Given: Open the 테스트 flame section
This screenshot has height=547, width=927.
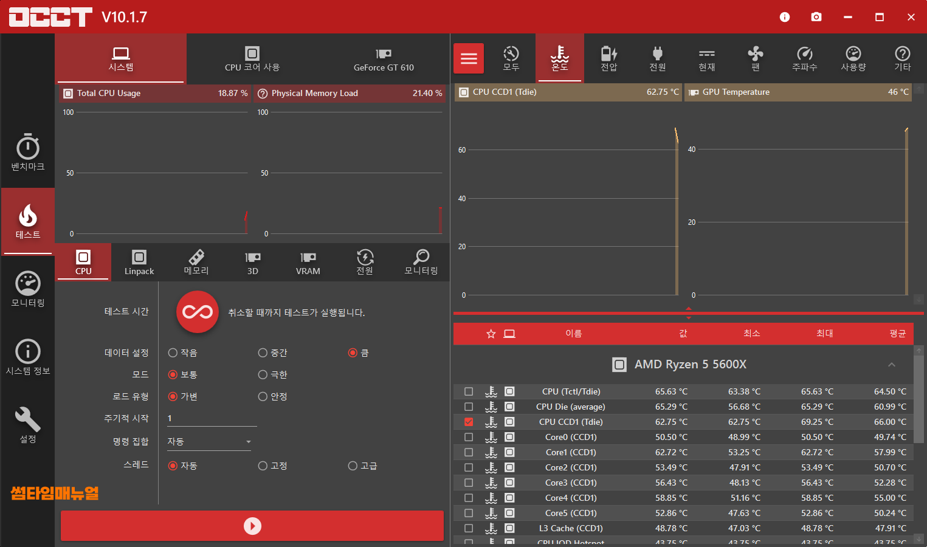Looking at the screenshot, I should coord(28,221).
